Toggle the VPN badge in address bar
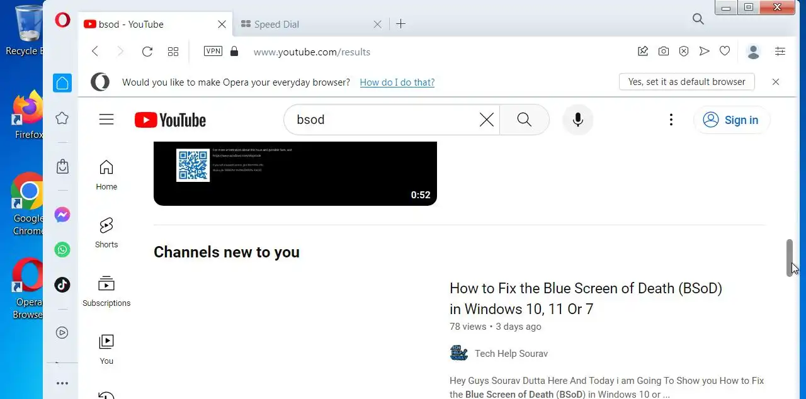This screenshot has height=399, width=806. (213, 51)
